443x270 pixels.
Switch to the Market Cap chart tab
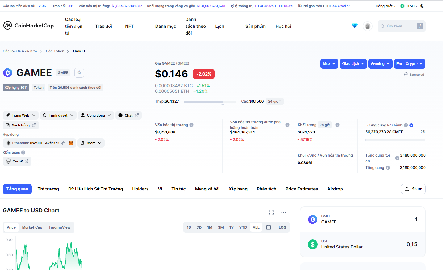coord(32,227)
